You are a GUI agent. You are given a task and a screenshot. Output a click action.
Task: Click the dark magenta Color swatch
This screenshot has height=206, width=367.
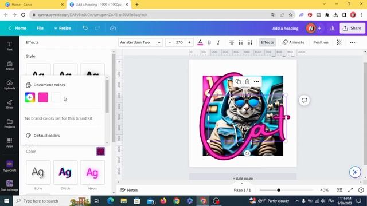[x=101, y=151]
